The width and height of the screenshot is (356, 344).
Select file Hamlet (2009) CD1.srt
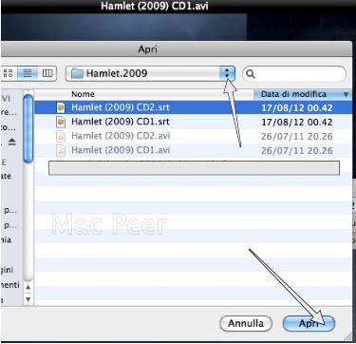[193, 122]
